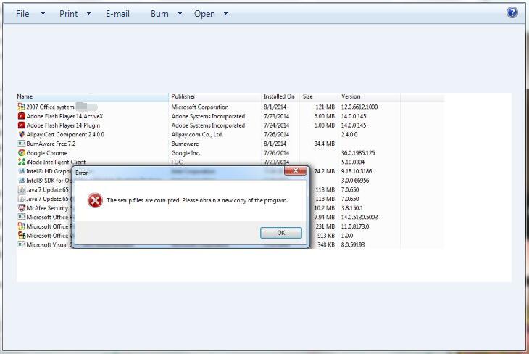Click version 3.8.150.1 cell

[352, 208]
